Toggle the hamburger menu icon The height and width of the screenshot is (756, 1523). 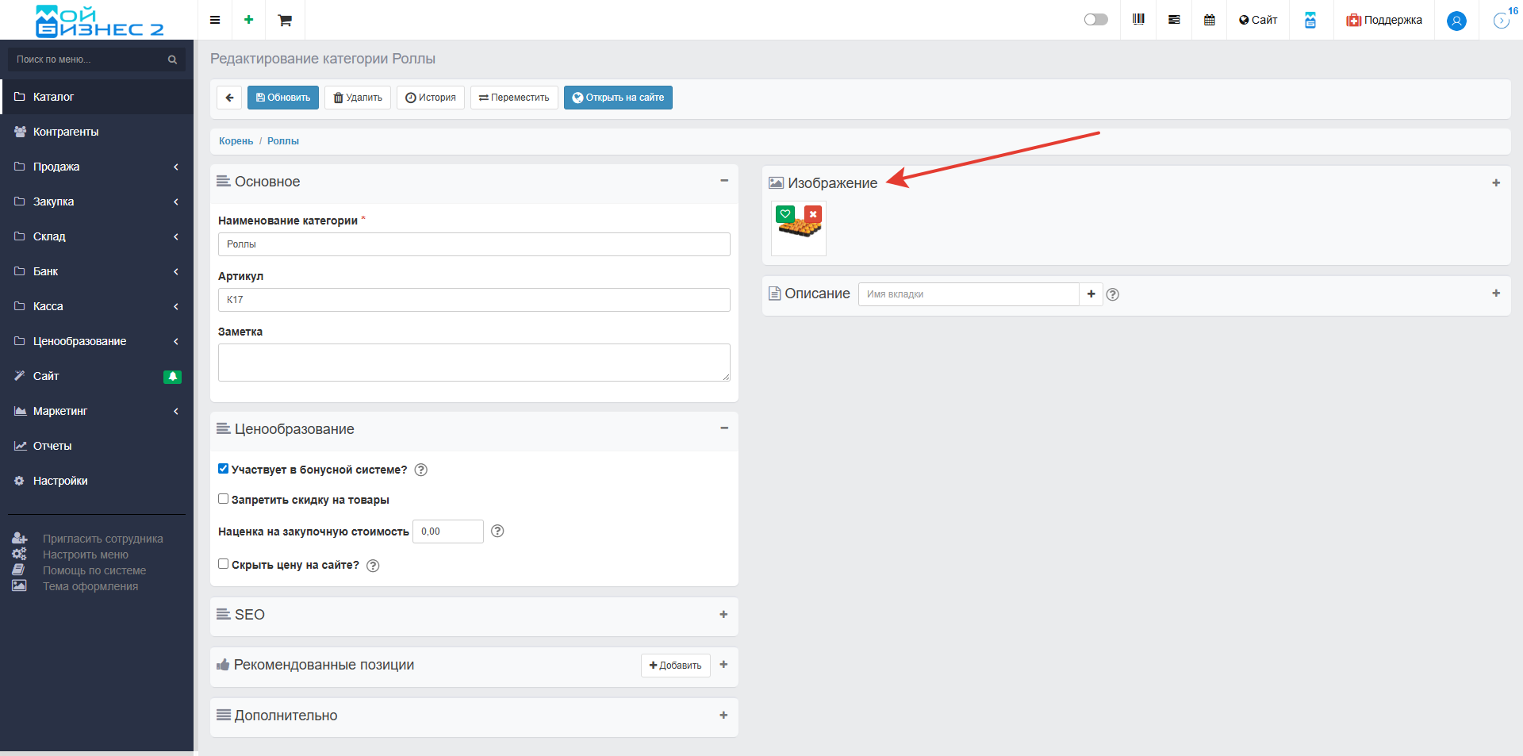click(x=215, y=20)
